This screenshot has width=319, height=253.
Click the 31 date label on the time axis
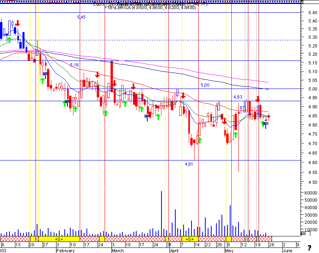pyautogui.click(x=169, y=245)
